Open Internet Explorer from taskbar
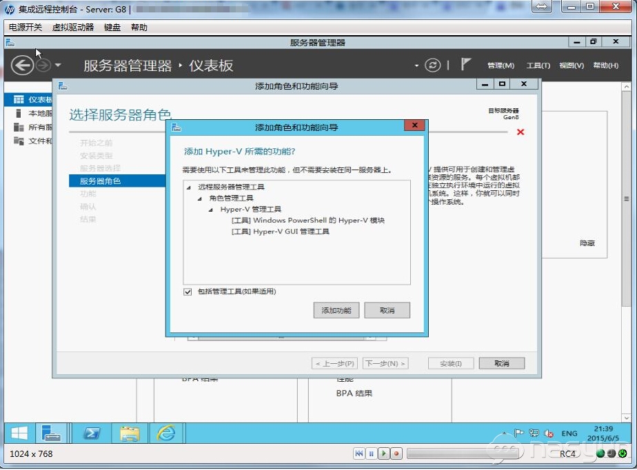 point(167,433)
